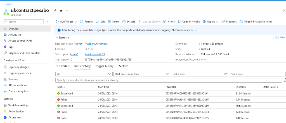Click the Run Trigger play icon
This screenshot has width=286, height=123.
pos(57,22)
